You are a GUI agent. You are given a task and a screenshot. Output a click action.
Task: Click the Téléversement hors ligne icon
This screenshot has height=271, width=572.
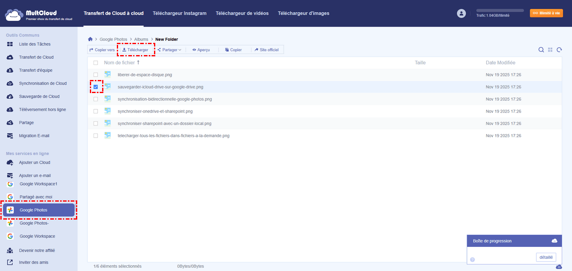click(10, 109)
